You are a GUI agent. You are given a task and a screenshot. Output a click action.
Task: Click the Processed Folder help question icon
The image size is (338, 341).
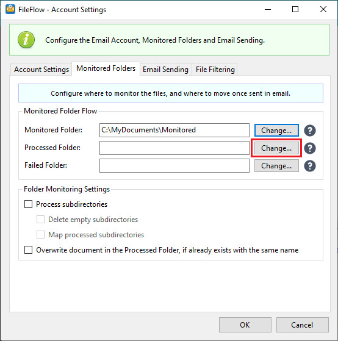(x=310, y=148)
